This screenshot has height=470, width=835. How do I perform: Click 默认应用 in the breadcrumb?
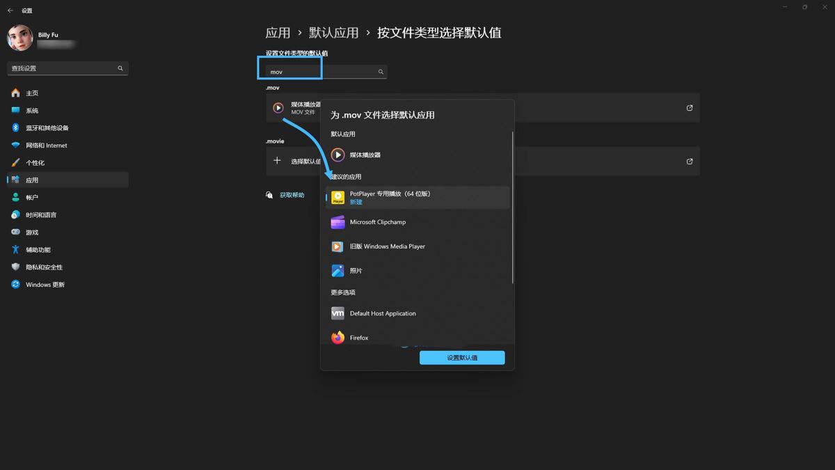click(x=333, y=33)
